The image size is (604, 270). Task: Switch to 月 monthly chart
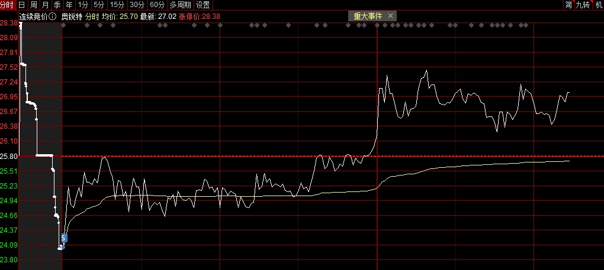(45, 5)
